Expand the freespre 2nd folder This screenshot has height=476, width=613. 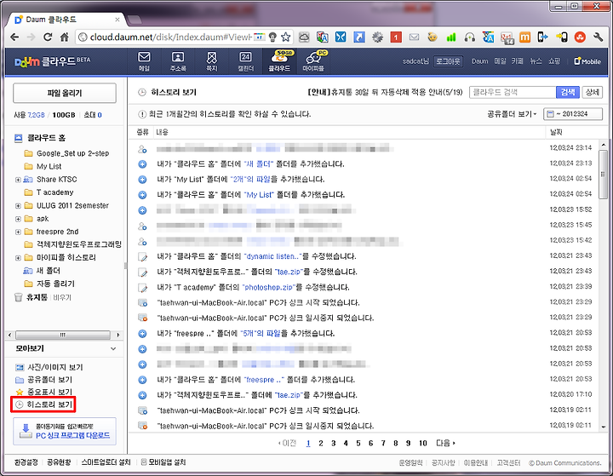coord(18,232)
